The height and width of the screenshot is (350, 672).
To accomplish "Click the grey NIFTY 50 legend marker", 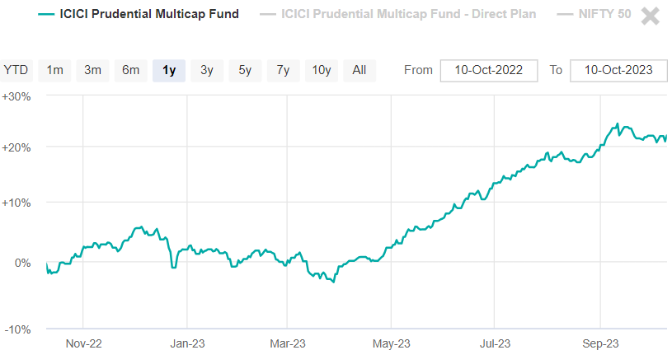I will click(x=565, y=14).
